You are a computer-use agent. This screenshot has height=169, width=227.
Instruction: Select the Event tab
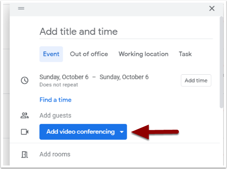point(51,54)
